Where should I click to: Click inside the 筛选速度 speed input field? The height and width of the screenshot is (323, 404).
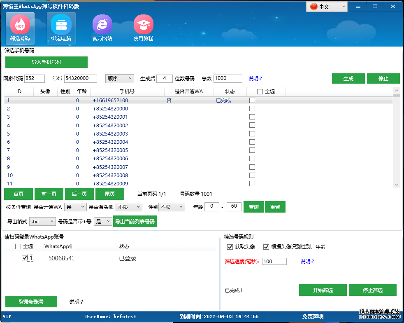pyautogui.click(x=274, y=261)
